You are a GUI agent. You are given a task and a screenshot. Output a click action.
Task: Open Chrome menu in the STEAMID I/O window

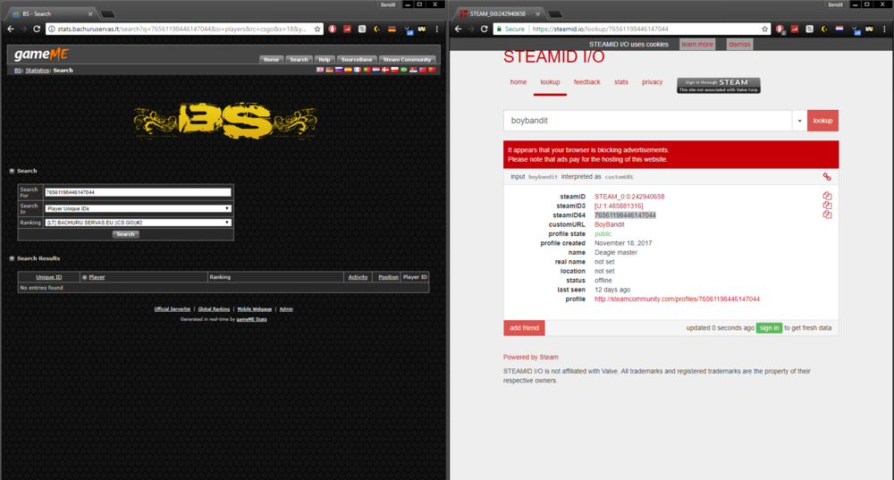pos(883,29)
